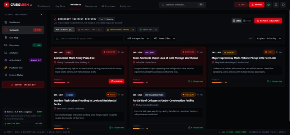Focus the keyword, ID, sector search field
This screenshot has width=290, height=135.
(89, 38)
